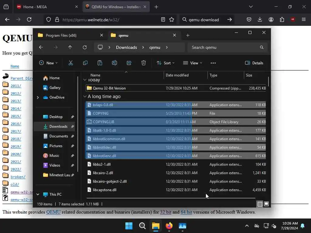Open a new Firefox tab
This screenshot has height=233, width=311.
point(156,7)
